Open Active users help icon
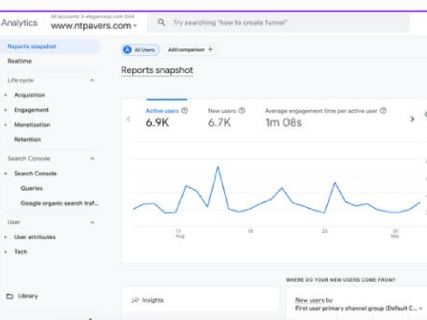The width and height of the screenshot is (427, 320). click(x=184, y=111)
